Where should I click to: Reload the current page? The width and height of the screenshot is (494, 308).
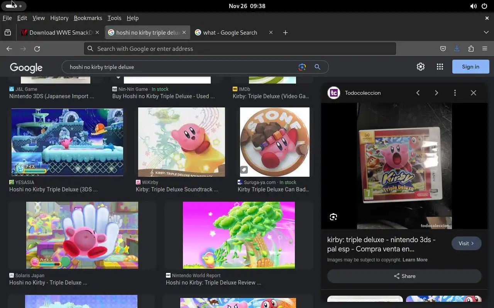coord(37,49)
